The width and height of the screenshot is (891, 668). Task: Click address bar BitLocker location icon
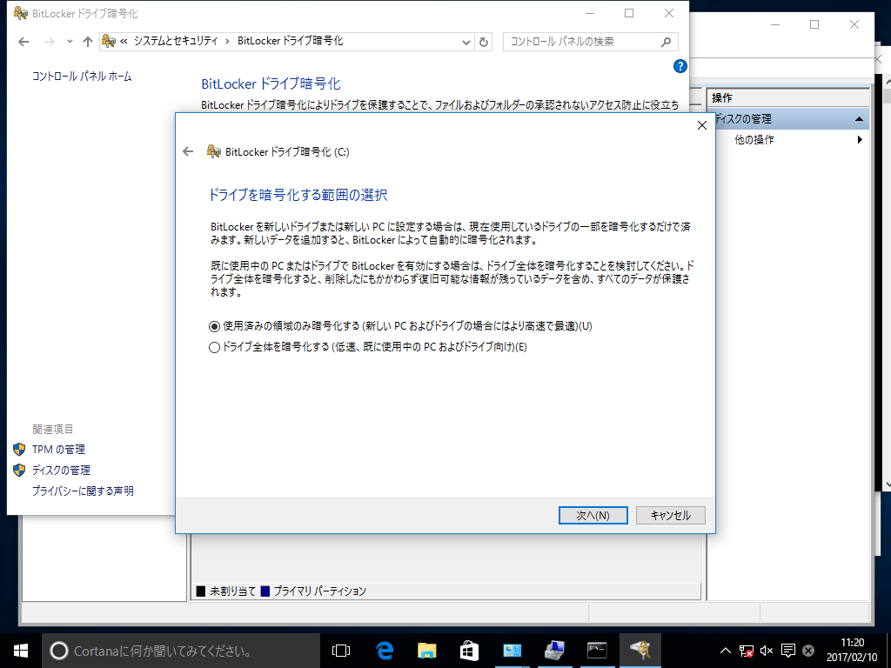[109, 41]
